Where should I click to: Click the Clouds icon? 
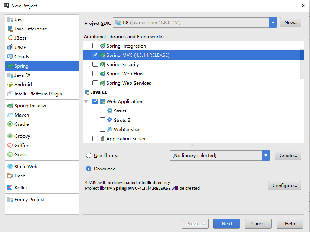(x=10, y=56)
